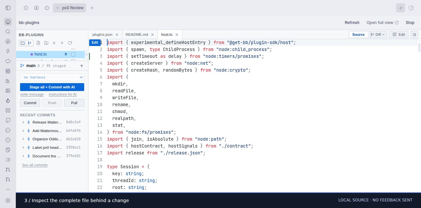Click the new folder icon in BB-PLUGINS toolbar
This screenshot has height=208, width=421.
click(x=46, y=43)
